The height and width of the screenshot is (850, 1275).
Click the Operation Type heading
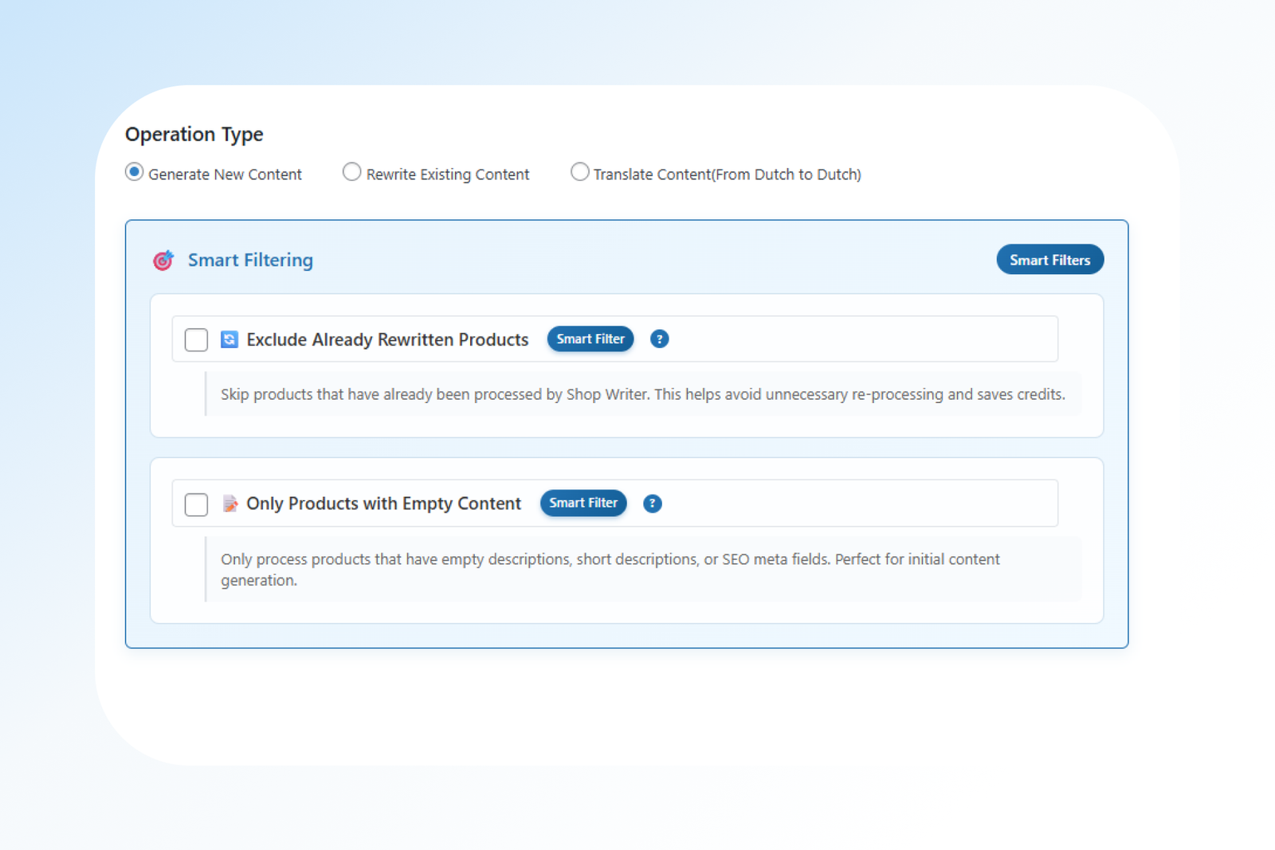pos(194,135)
